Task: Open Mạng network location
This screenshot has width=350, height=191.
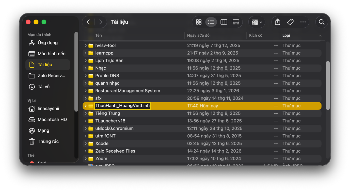Action: (x=48, y=130)
